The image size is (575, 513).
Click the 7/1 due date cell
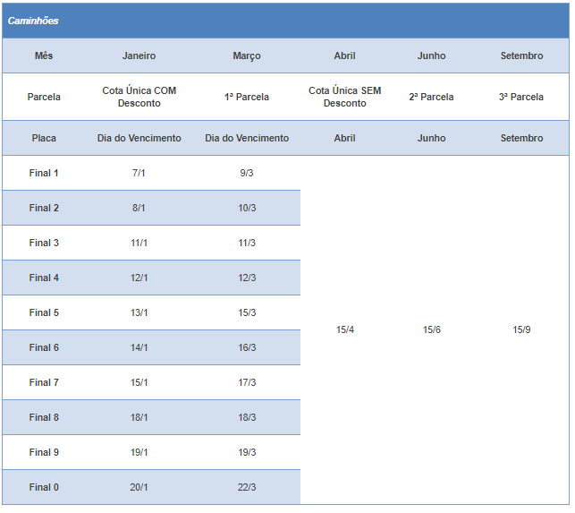[x=139, y=173]
